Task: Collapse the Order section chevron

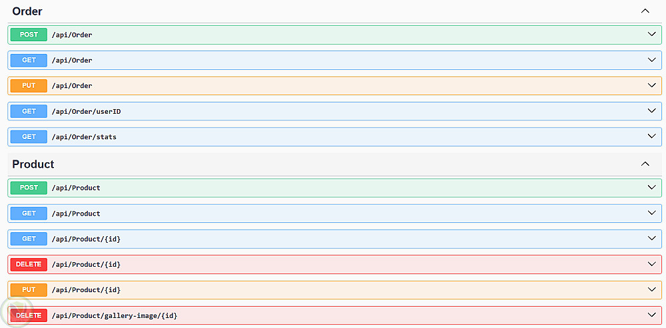Action: (645, 11)
